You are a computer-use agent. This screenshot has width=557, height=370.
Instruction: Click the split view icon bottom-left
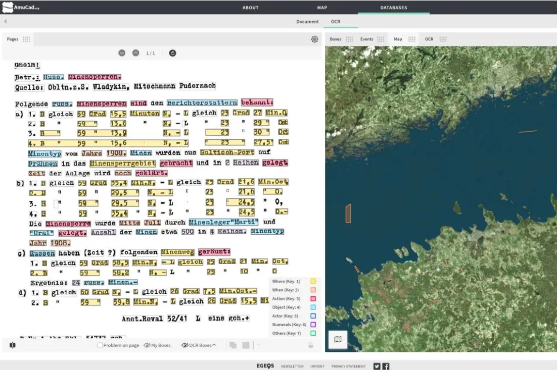[13, 345]
